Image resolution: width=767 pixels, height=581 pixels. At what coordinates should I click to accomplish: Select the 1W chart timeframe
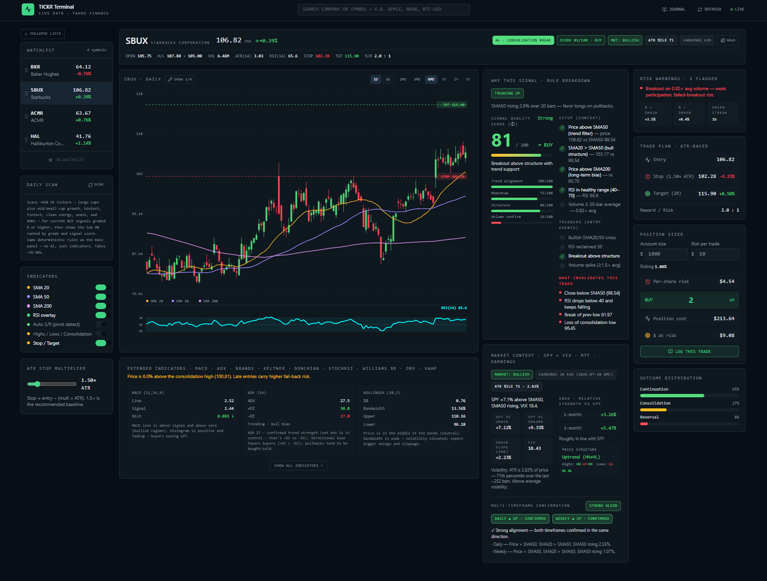pos(387,79)
